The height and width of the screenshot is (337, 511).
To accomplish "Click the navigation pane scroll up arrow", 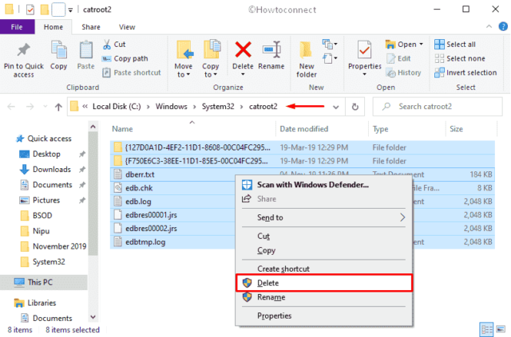I will coord(93,127).
